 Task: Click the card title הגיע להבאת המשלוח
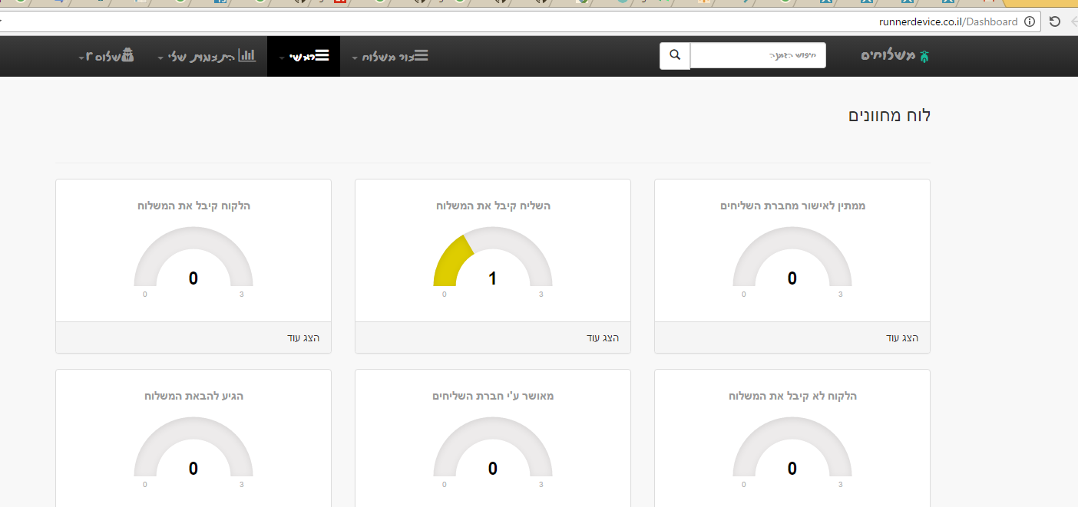pos(193,396)
